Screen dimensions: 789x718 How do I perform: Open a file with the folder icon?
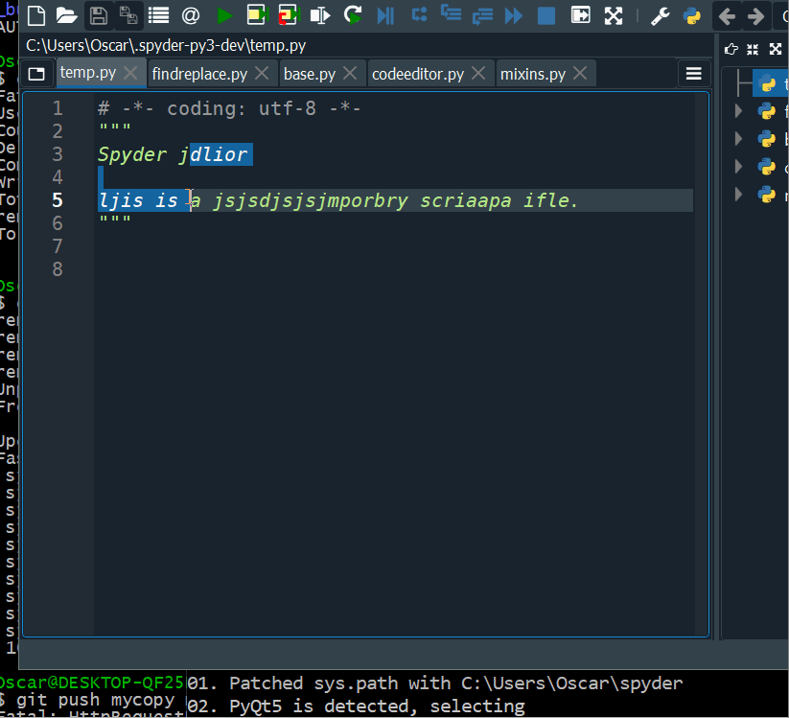(x=66, y=15)
